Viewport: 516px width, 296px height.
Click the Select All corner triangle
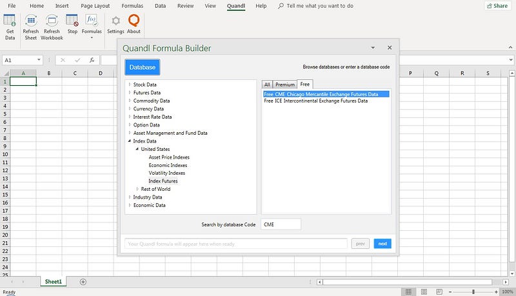pos(5,73)
